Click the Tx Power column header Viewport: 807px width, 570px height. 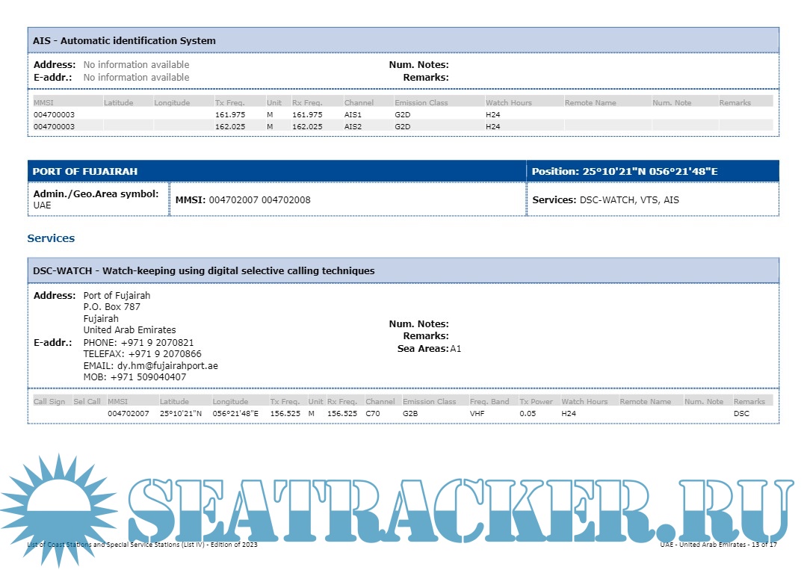pyautogui.click(x=536, y=402)
